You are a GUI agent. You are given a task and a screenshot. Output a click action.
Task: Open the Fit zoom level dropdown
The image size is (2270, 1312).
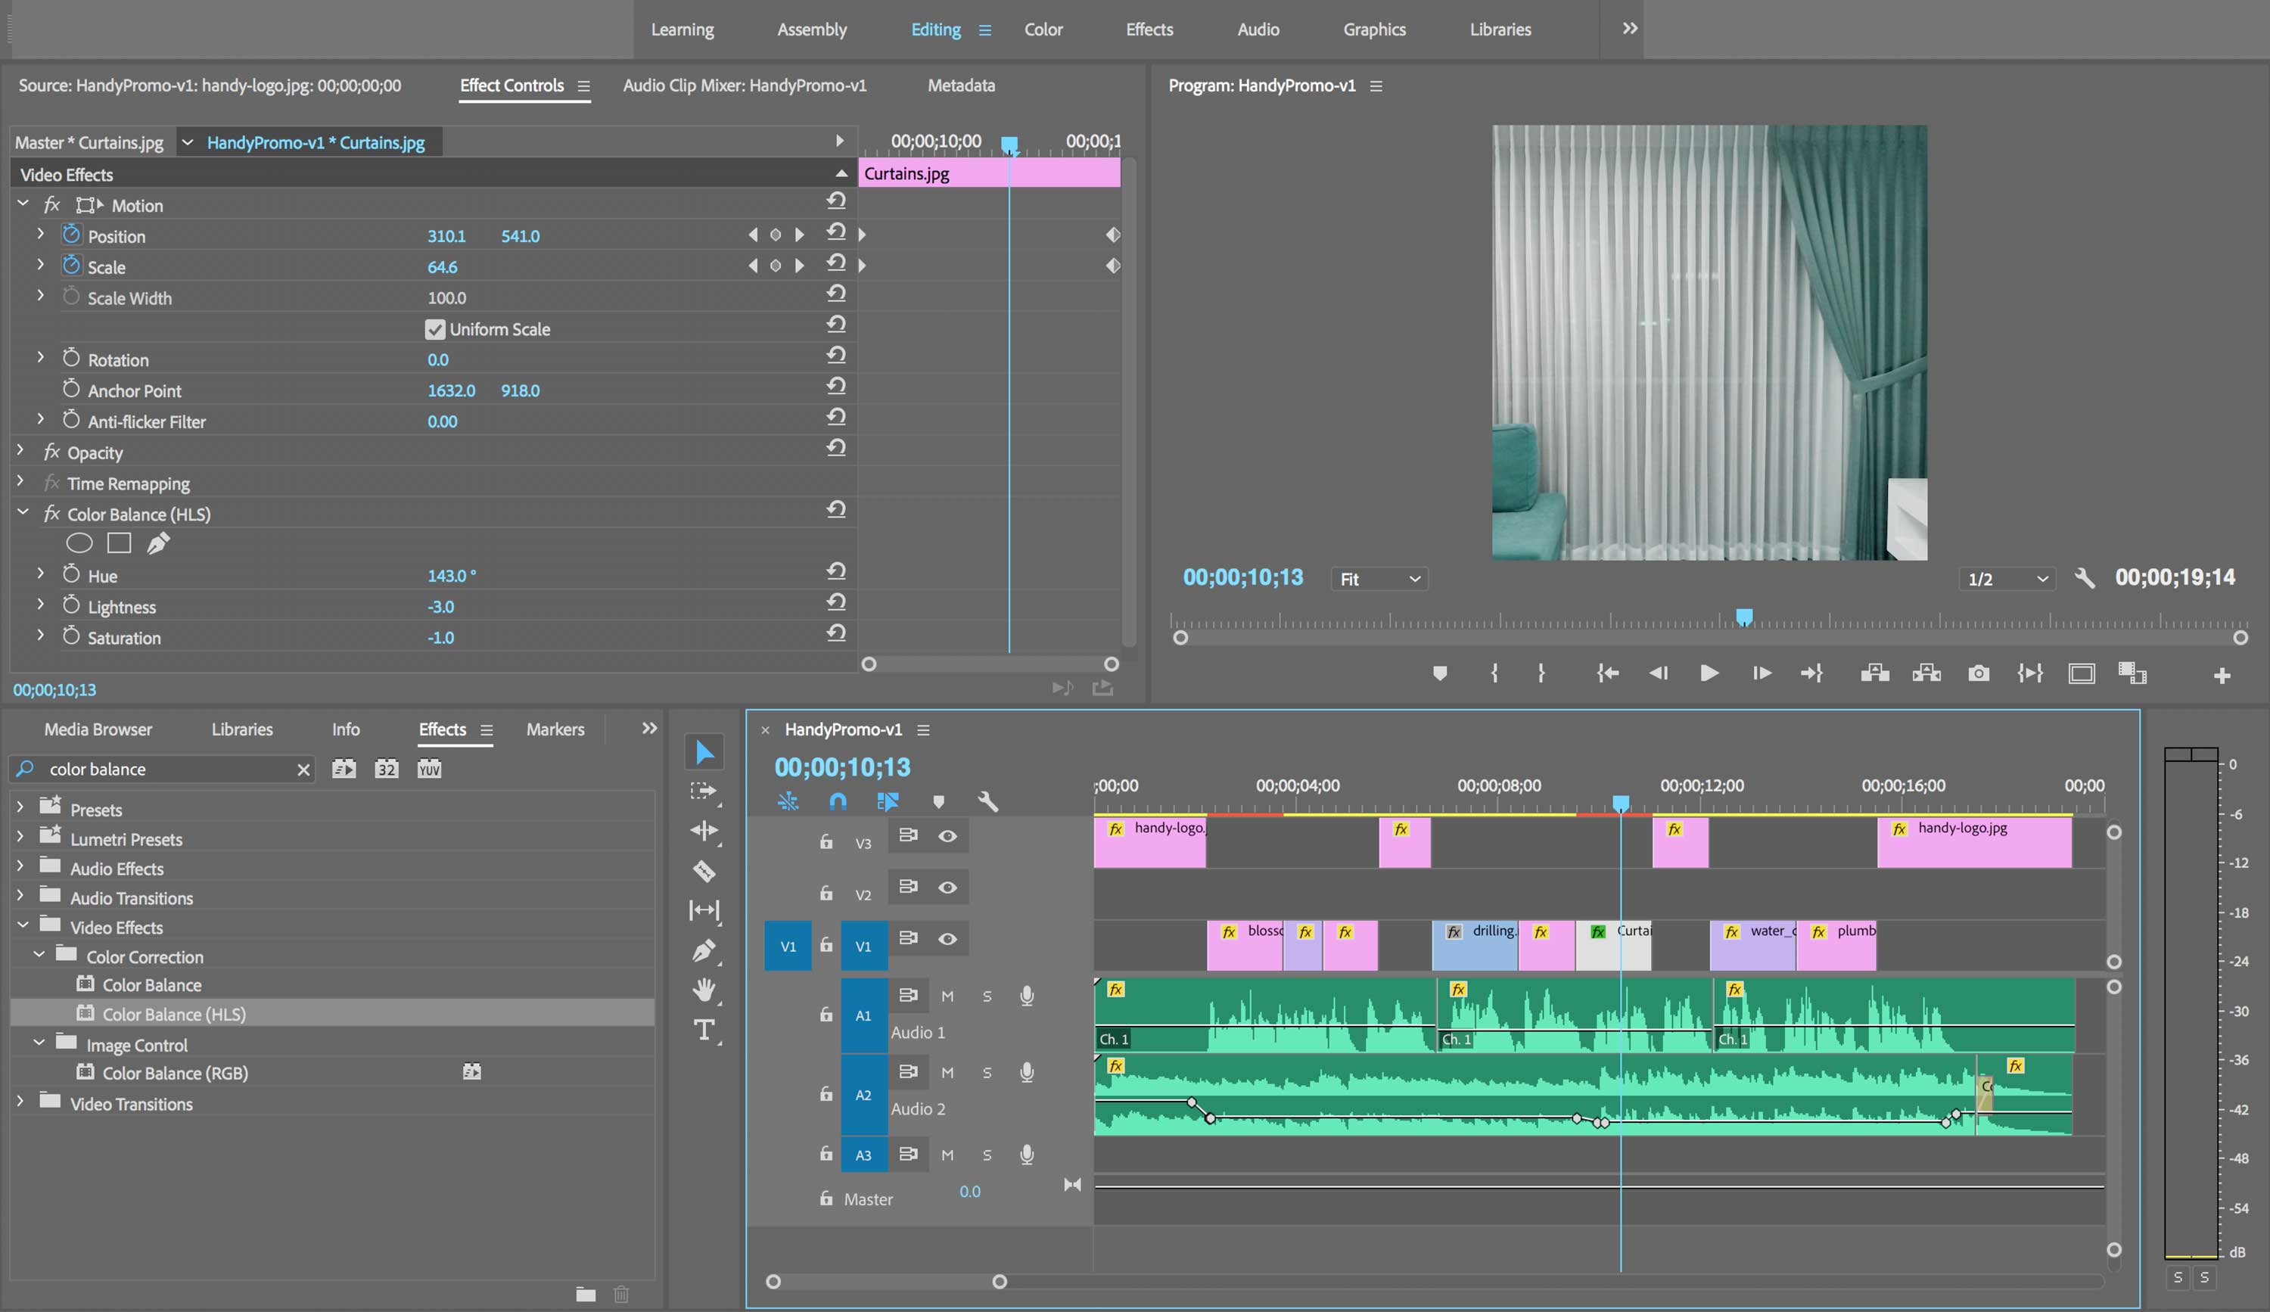pyautogui.click(x=1378, y=579)
